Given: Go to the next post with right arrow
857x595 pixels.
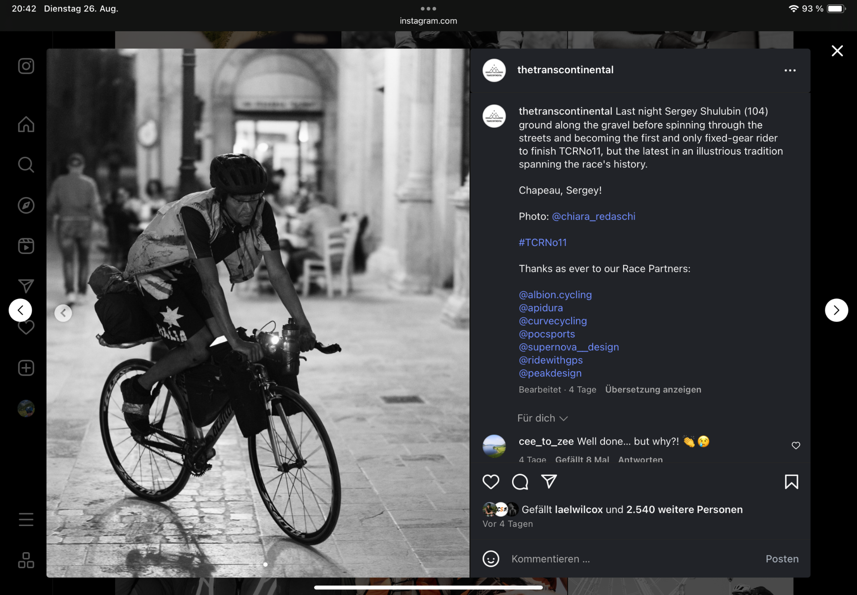Looking at the screenshot, I should (836, 310).
